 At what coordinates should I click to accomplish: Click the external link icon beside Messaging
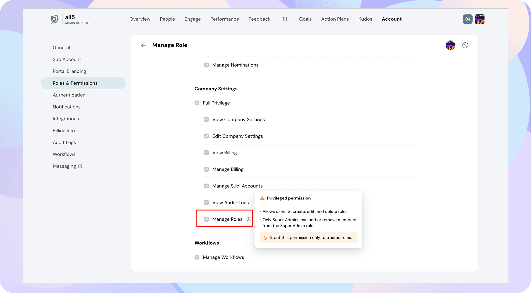(80, 166)
